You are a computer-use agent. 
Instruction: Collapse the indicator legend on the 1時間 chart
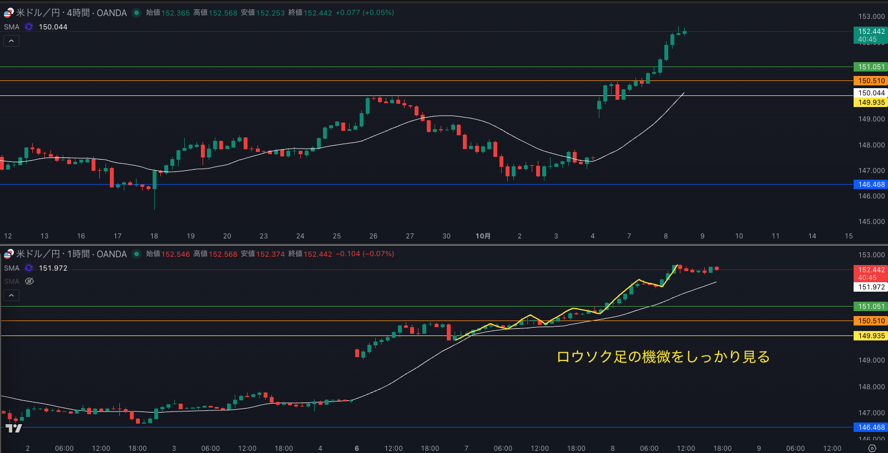pos(11,295)
